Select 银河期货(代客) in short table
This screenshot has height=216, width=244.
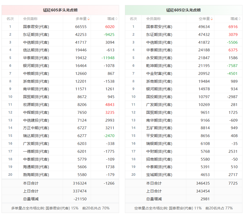[x=159, y=89]
